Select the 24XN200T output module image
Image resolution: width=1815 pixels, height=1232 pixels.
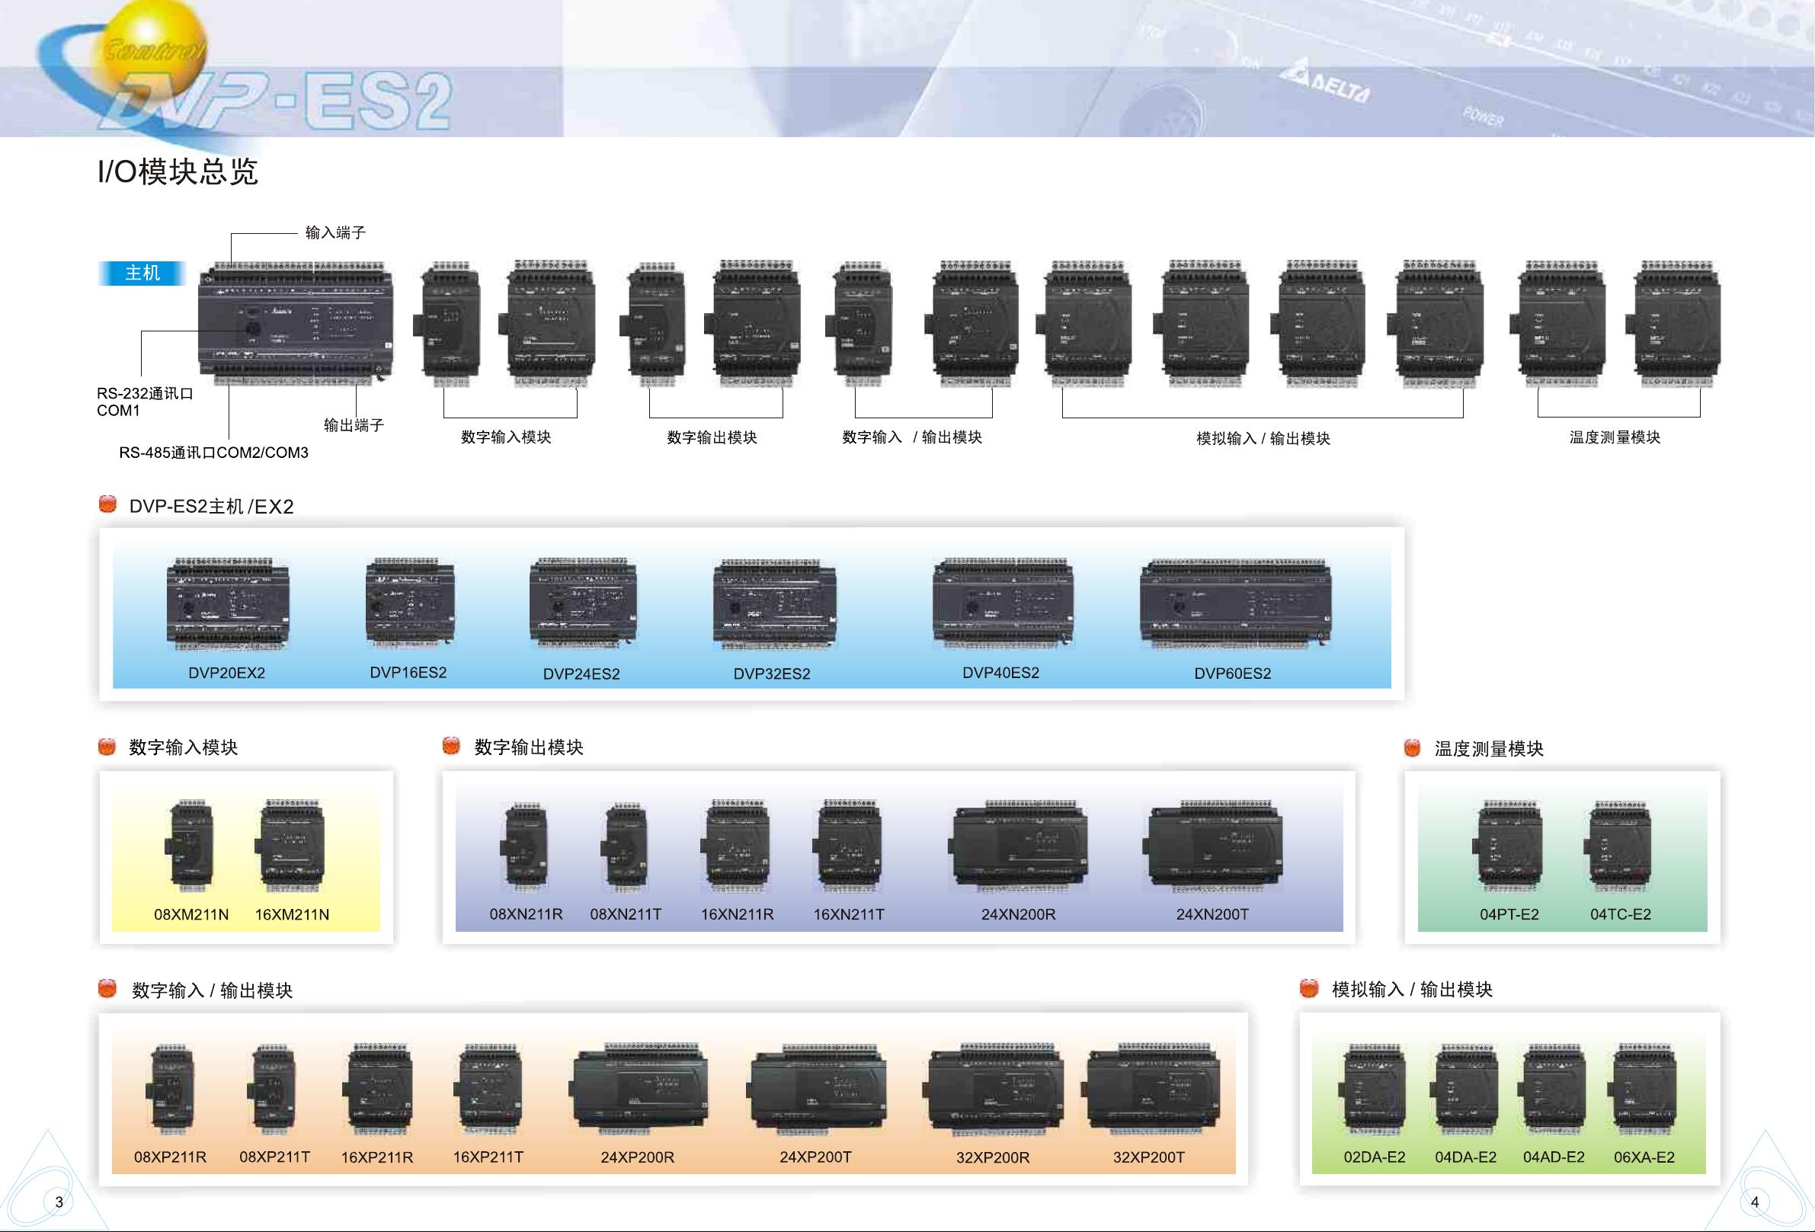click(1213, 846)
